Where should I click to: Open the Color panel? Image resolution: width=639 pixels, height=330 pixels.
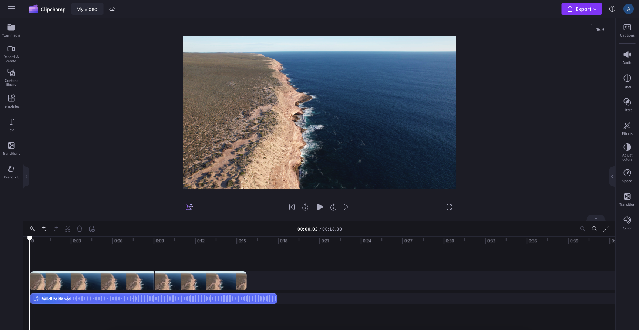pyautogui.click(x=627, y=223)
